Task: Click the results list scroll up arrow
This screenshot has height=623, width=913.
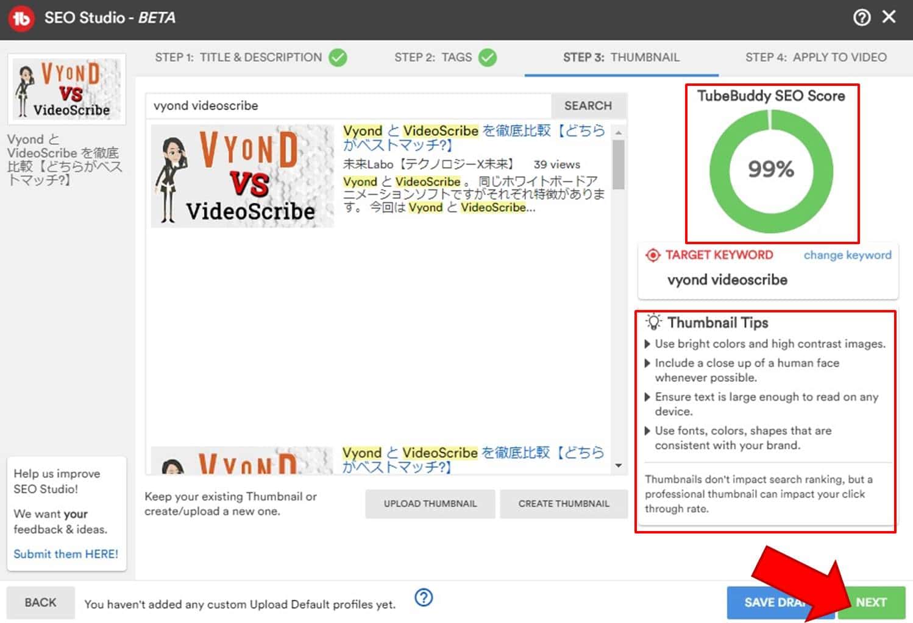Action: (619, 132)
